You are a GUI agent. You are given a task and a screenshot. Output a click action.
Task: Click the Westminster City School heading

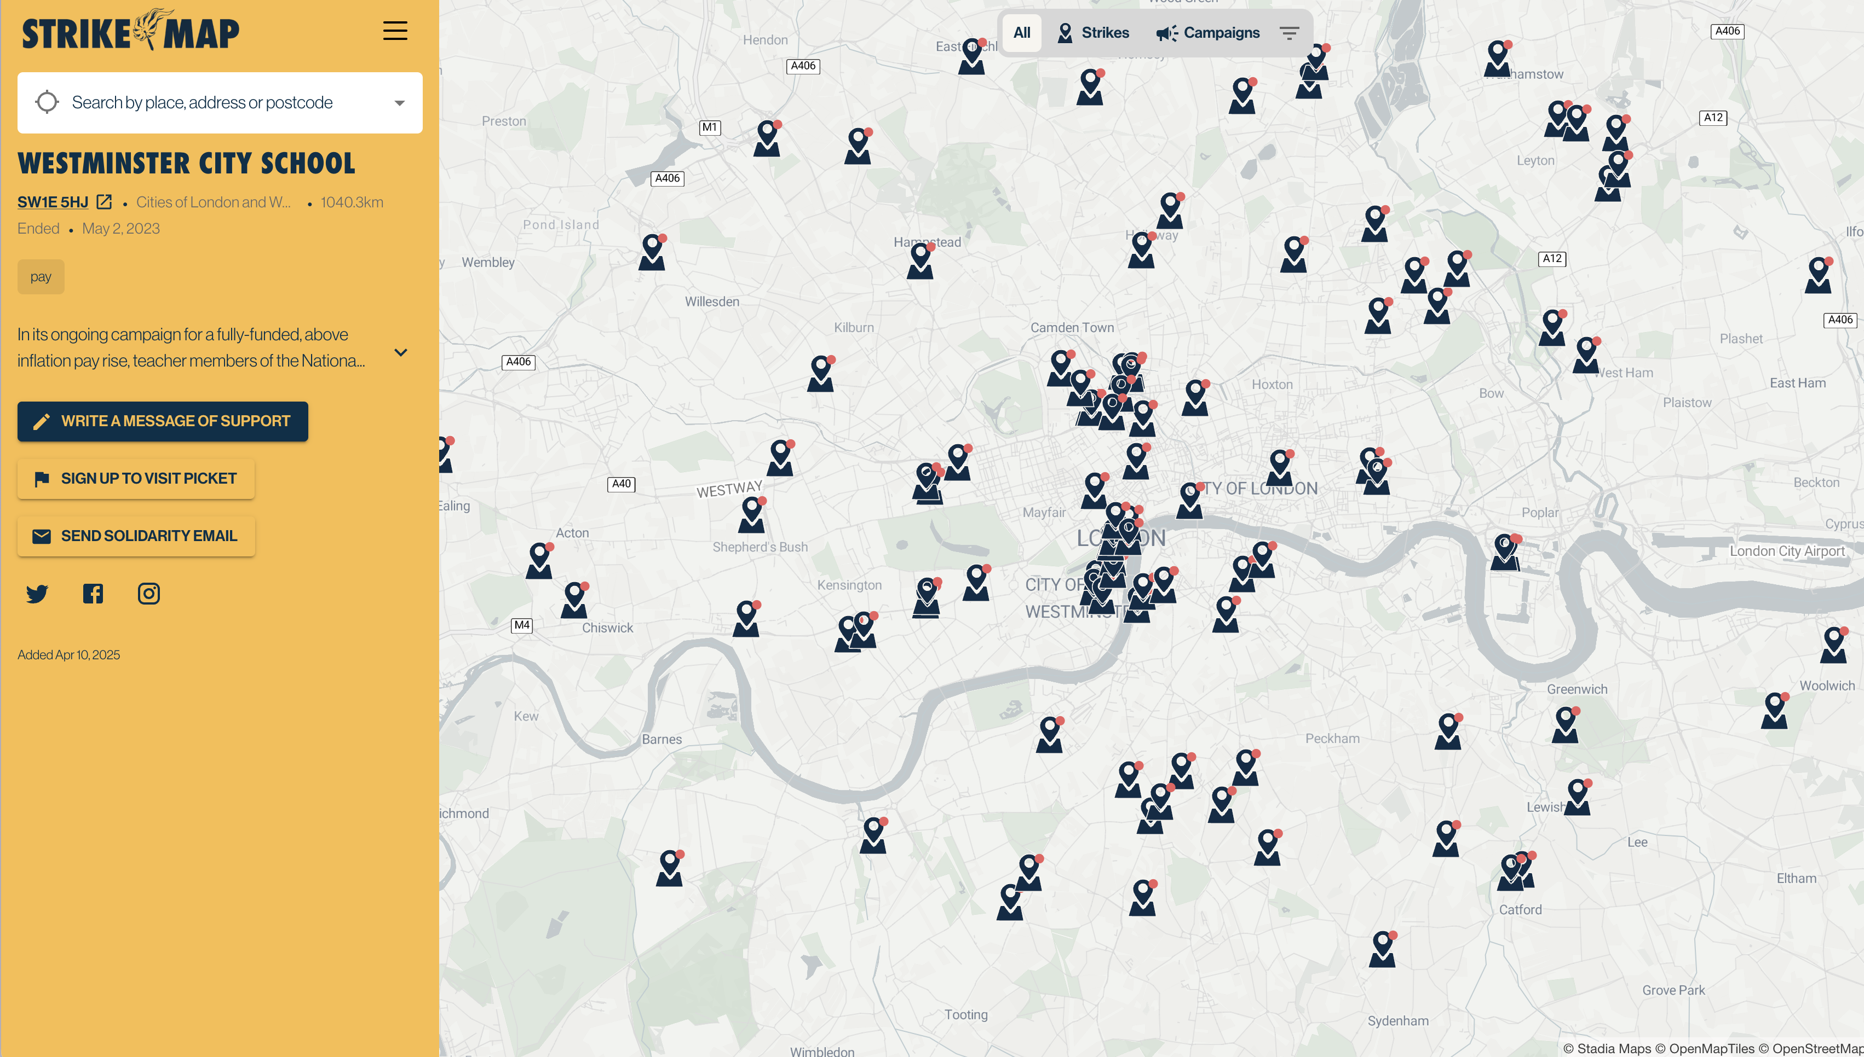[187, 164]
